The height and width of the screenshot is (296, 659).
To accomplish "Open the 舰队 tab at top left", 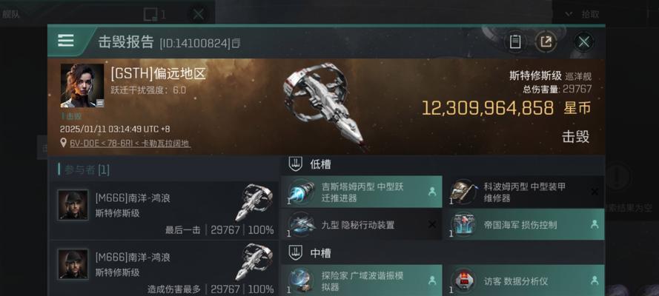I will click(x=11, y=15).
